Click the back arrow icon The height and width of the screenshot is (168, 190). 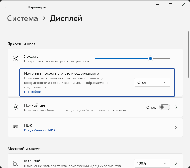tap(7, 7)
